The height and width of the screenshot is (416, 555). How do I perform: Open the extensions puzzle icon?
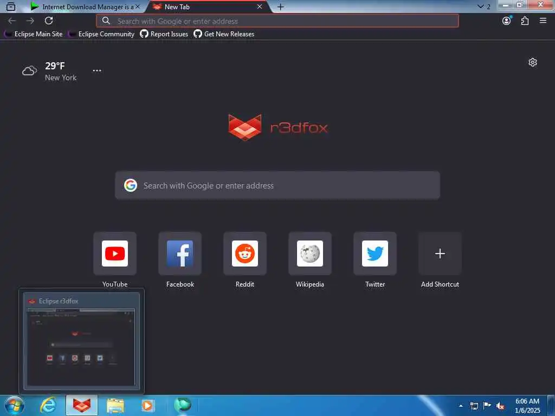click(525, 21)
